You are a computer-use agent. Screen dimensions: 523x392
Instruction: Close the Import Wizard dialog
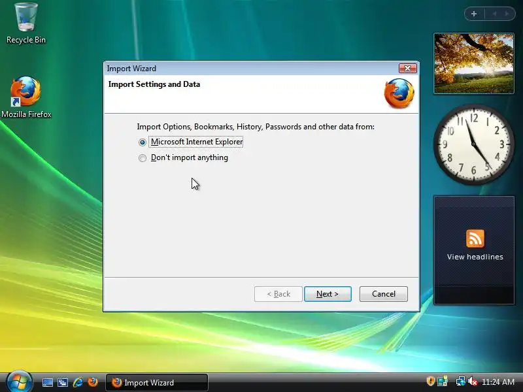[x=407, y=69]
